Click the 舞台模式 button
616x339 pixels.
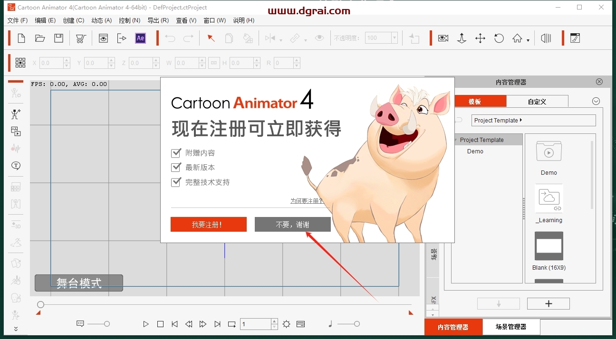[x=79, y=283]
